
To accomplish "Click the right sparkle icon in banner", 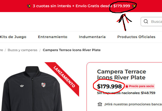I will point(134,6).
